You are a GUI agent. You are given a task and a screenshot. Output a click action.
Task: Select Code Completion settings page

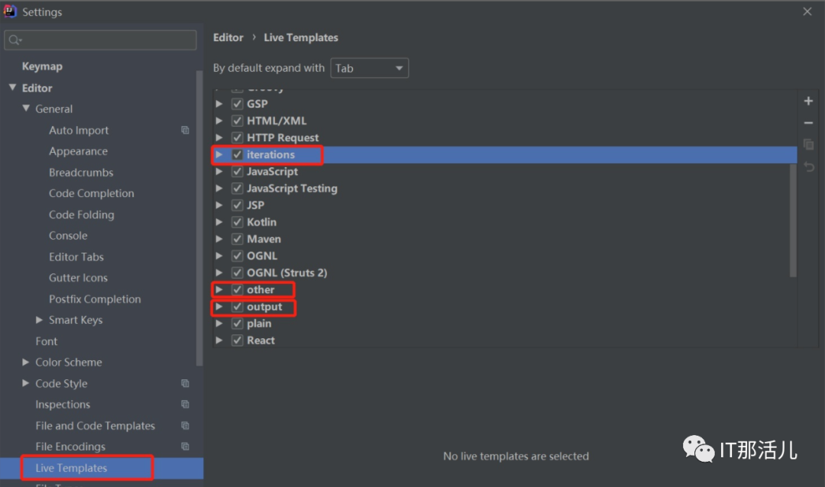92,194
